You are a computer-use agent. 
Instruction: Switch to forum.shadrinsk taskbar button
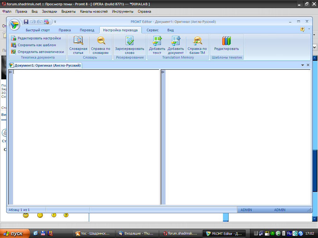click(181, 234)
